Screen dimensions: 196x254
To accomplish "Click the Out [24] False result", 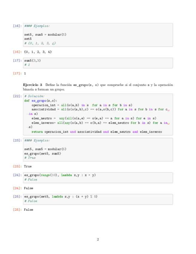I will click(28, 188).
